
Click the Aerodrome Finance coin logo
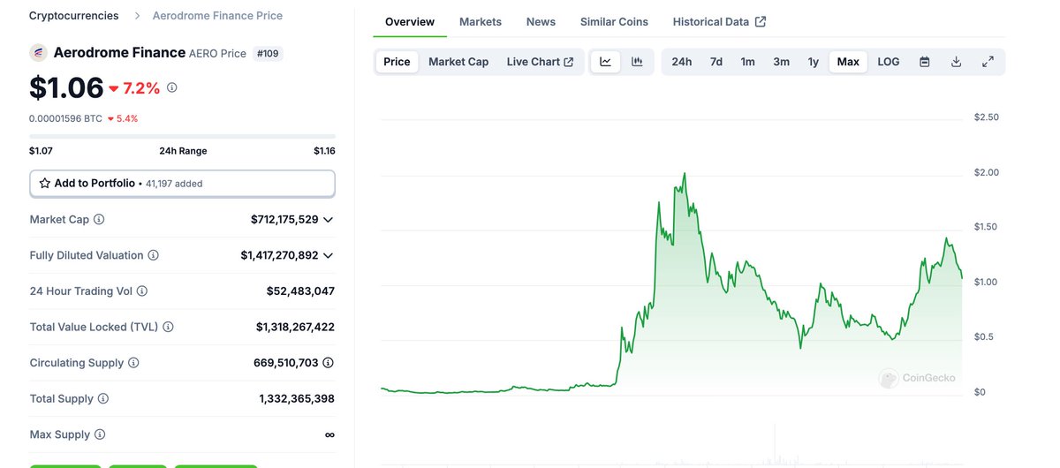click(x=38, y=53)
